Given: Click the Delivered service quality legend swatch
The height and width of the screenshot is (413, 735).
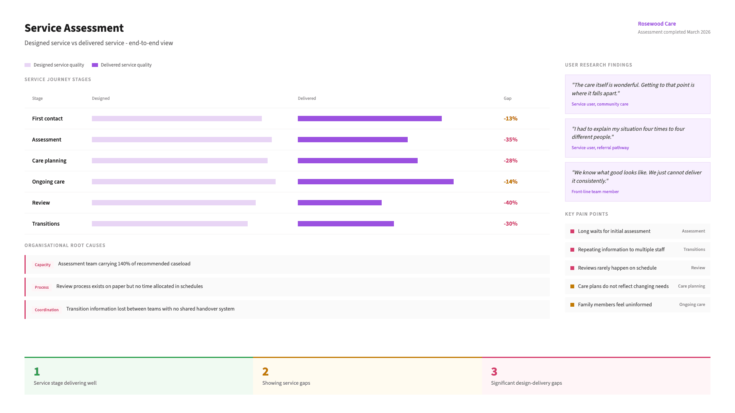Looking at the screenshot, I should coord(95,65).
